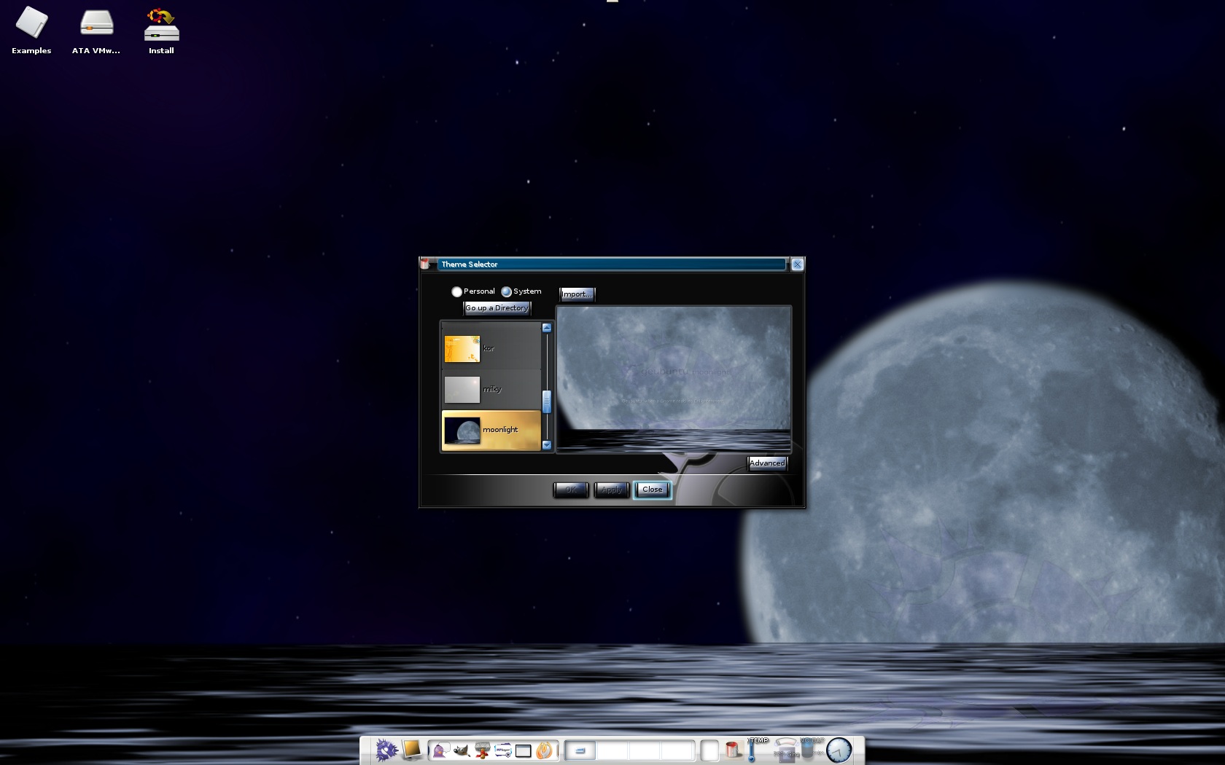The width and height of the screenshot is (1225, 765).
Task: Click the OK button
Action: pyautogui.click(x=571, y=490)
